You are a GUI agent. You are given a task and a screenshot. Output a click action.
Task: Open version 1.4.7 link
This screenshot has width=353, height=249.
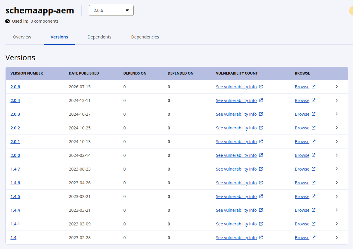point(15,169)
